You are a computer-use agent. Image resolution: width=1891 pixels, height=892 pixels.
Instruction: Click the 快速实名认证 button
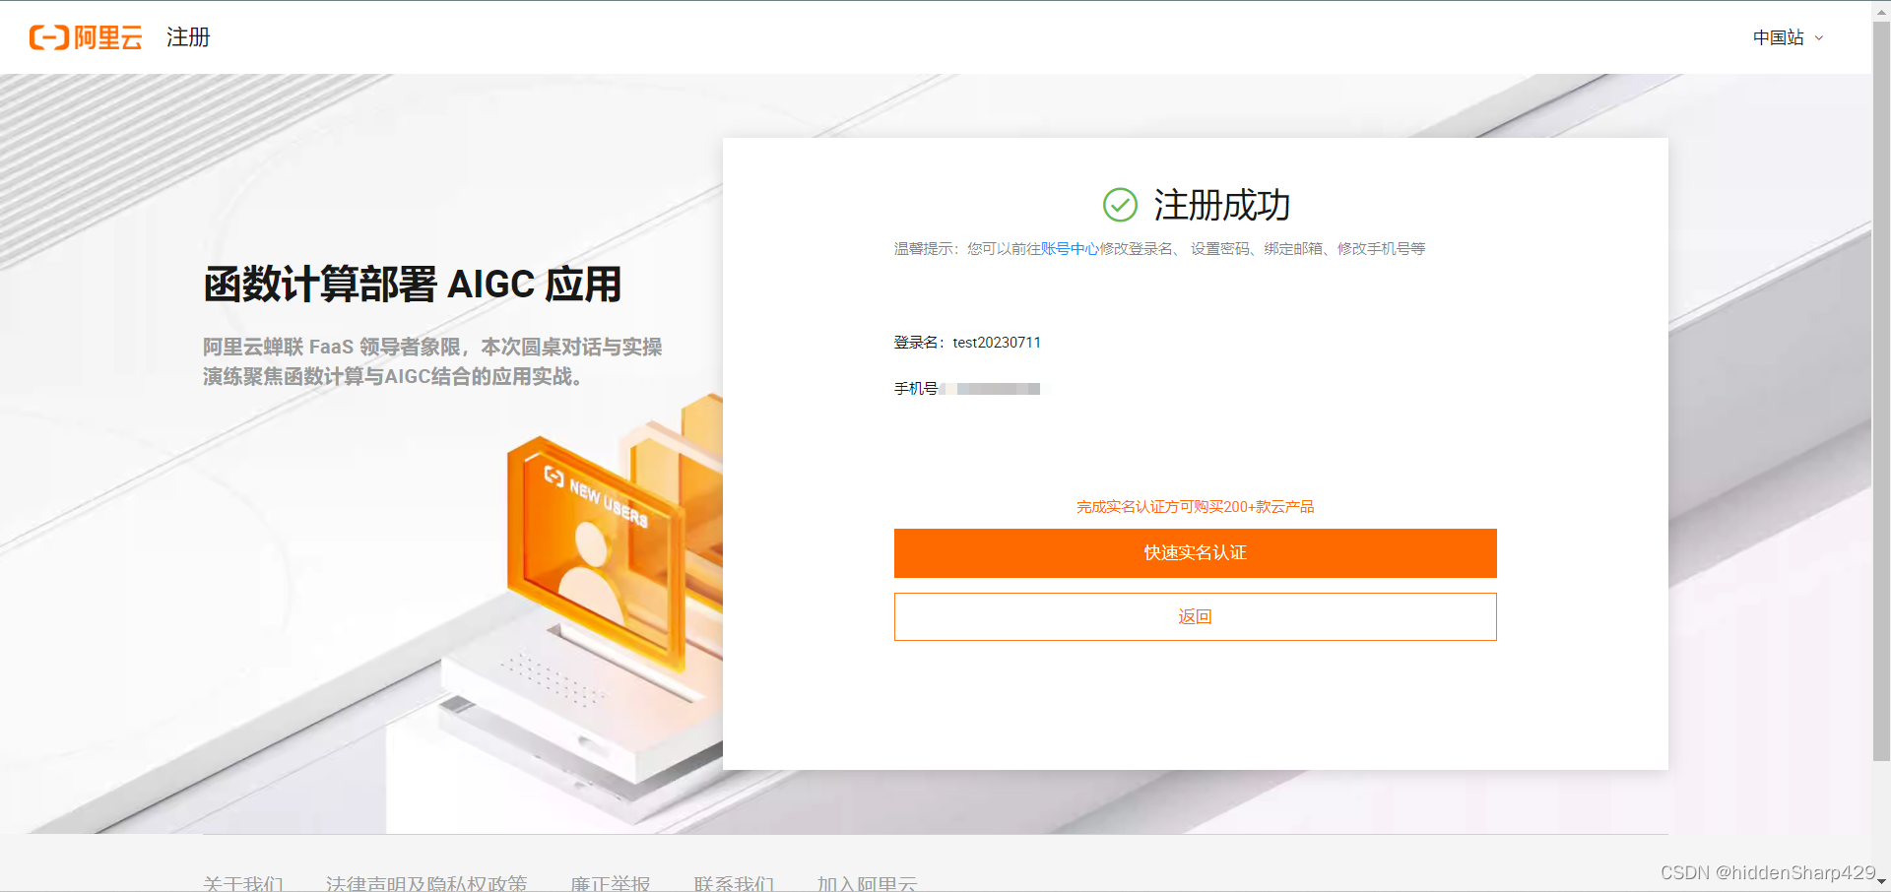tap(1195, 553)
